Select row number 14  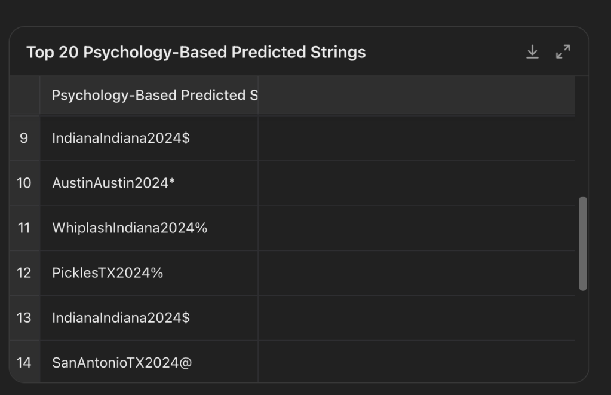pyautogui.click(x=24, y=362)
